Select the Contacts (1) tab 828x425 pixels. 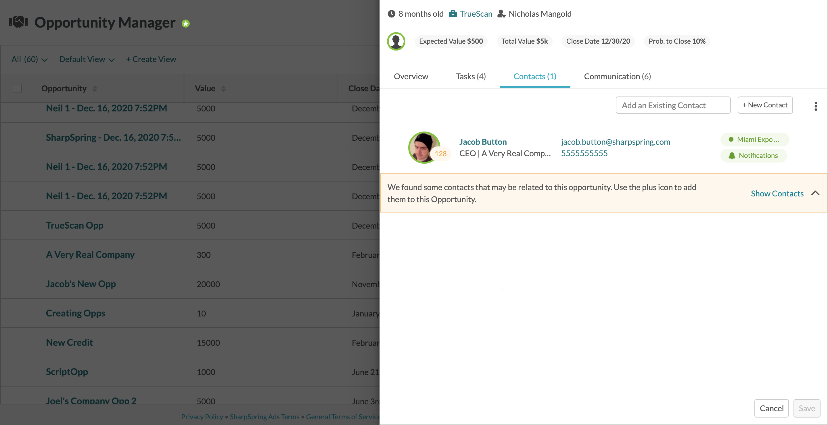tap(534, 76)
